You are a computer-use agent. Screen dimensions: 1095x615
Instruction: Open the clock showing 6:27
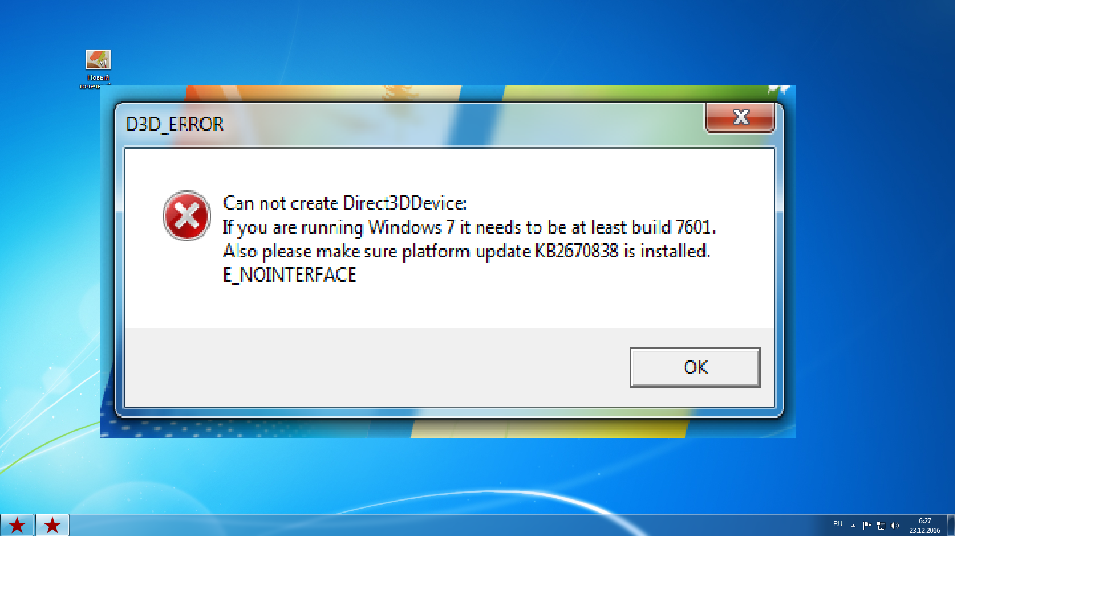click(x=924, y=521)
